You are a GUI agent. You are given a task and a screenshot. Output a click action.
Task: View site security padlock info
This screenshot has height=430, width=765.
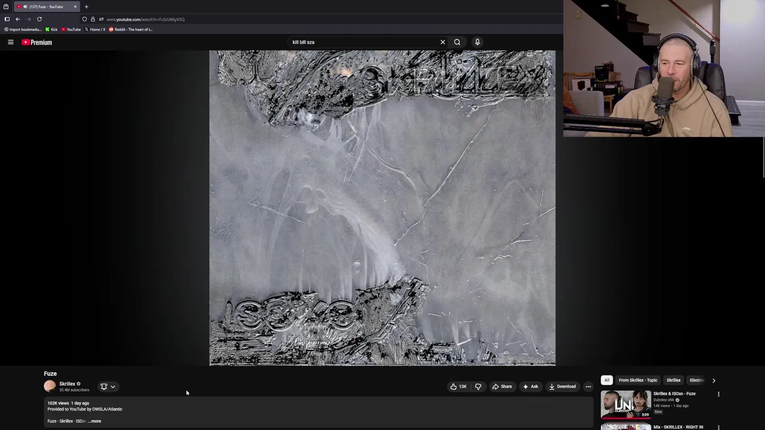click(93, 19)
